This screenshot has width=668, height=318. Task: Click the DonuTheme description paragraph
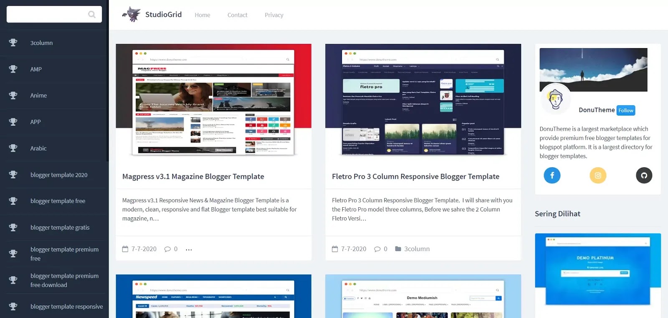[x=596, y=142]
